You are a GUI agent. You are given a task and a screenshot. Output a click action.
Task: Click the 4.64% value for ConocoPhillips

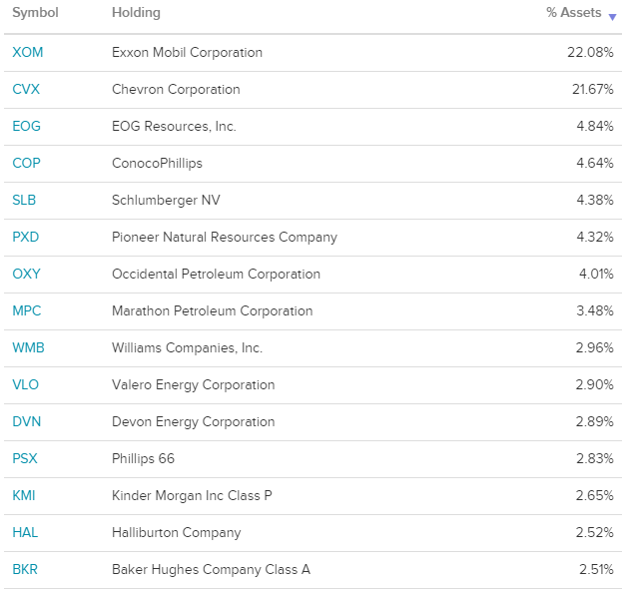(595, 163)
